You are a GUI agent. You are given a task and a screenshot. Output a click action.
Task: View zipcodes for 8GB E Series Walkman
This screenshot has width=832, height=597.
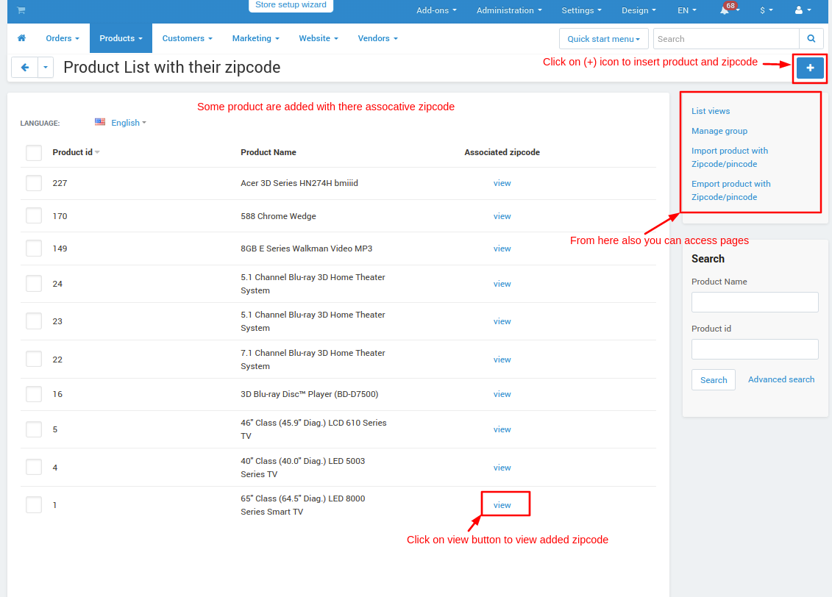point(502,249)
